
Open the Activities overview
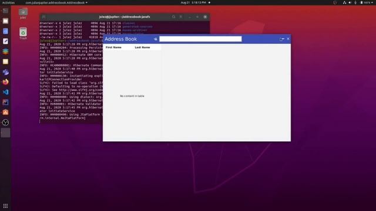pyautogui.click(x=8, y=2)
